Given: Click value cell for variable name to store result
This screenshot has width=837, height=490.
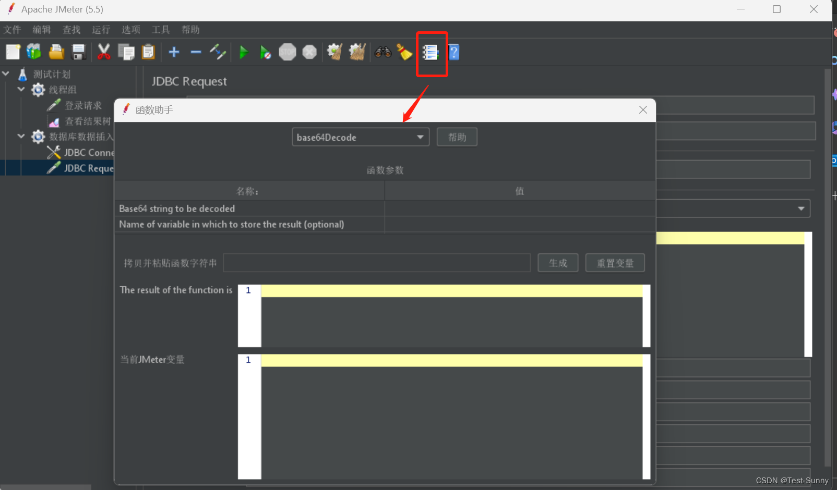Looking at the screenshot, I should coord(520,224).
